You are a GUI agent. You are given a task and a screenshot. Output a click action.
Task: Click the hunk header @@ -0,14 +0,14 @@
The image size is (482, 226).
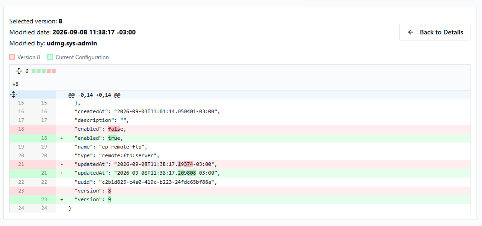pyautogui.click(x=94, y=95)
